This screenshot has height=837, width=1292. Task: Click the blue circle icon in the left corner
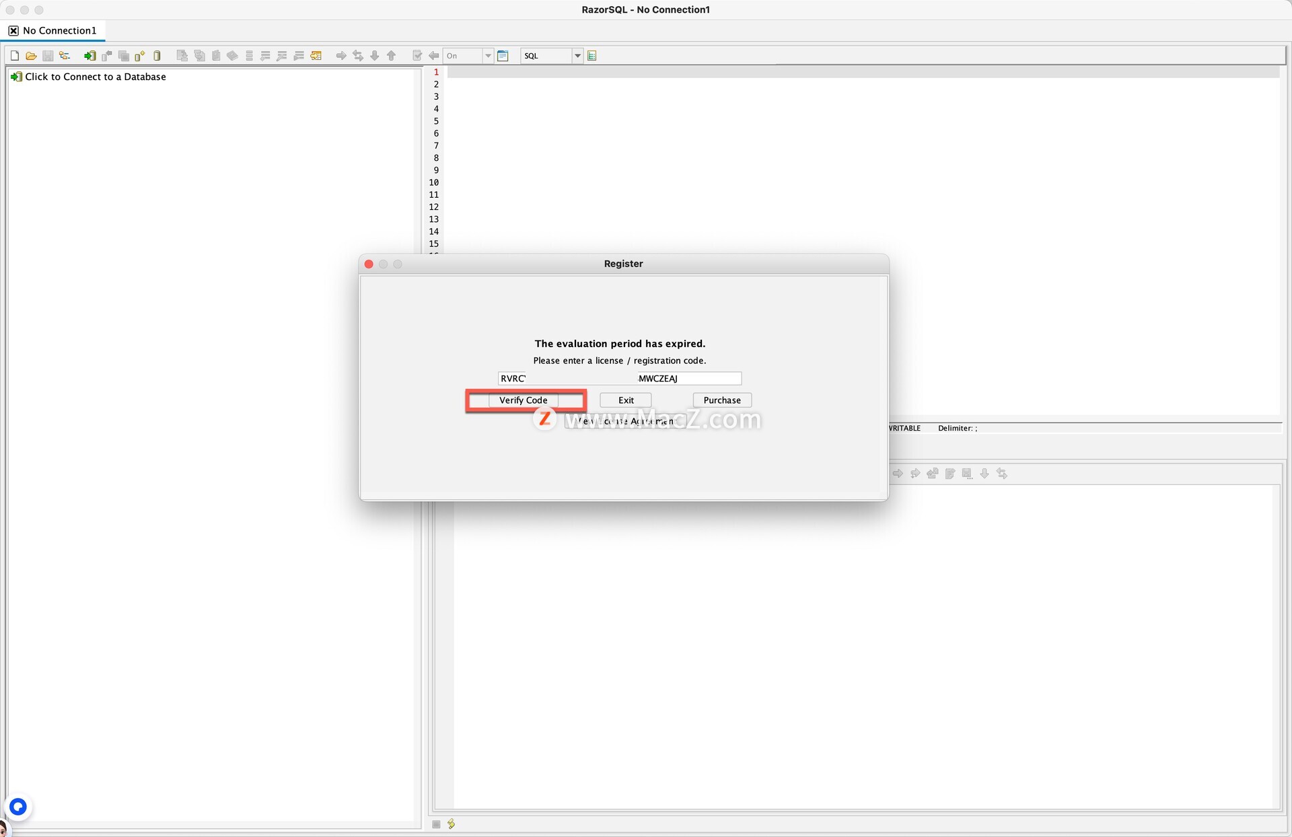tap(18, 806)
